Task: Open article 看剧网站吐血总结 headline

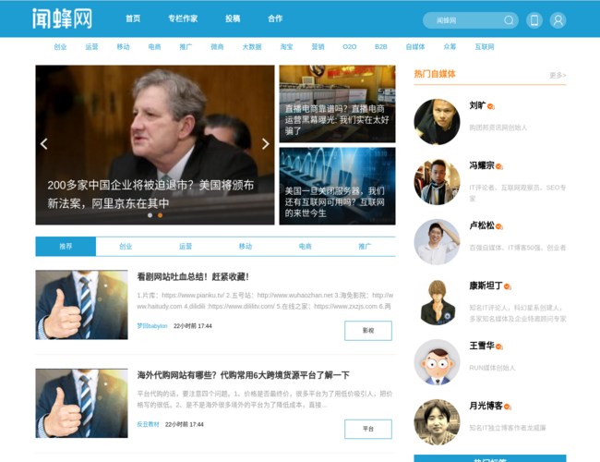Action: point(193,276)
